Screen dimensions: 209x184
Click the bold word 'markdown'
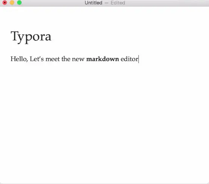pos(103,59)
